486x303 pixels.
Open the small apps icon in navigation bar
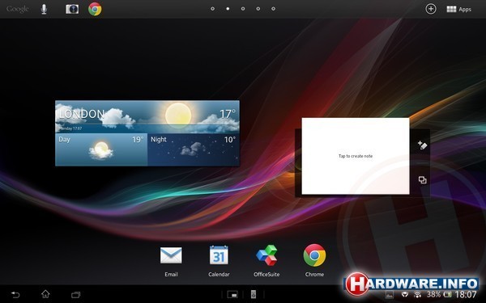pyautogui.click(x=232, y=294)
